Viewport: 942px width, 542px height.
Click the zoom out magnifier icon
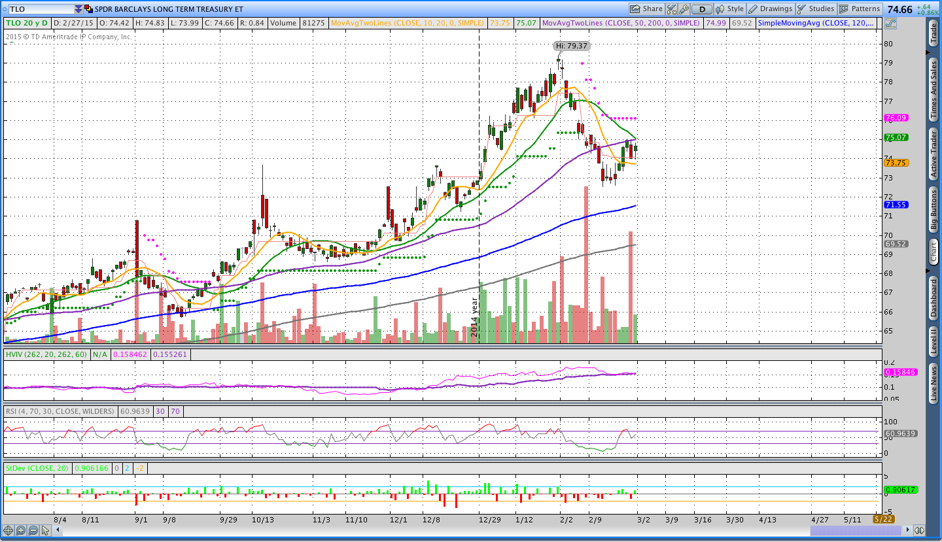(x=33, y=530)
